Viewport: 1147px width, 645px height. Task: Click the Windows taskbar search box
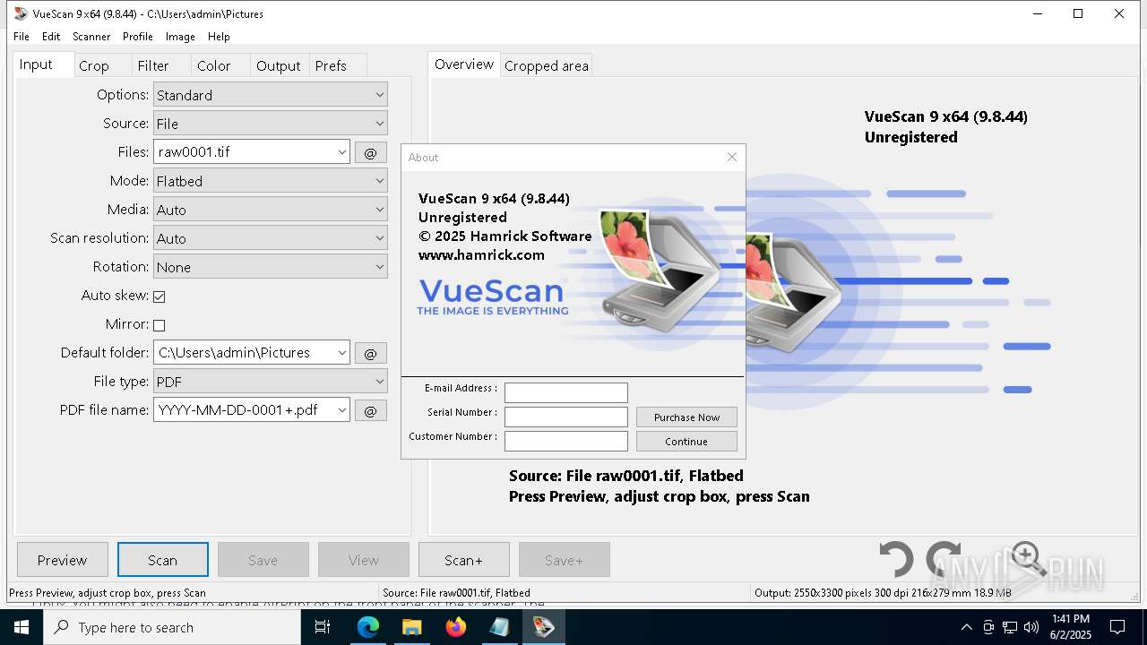point(172,627)
